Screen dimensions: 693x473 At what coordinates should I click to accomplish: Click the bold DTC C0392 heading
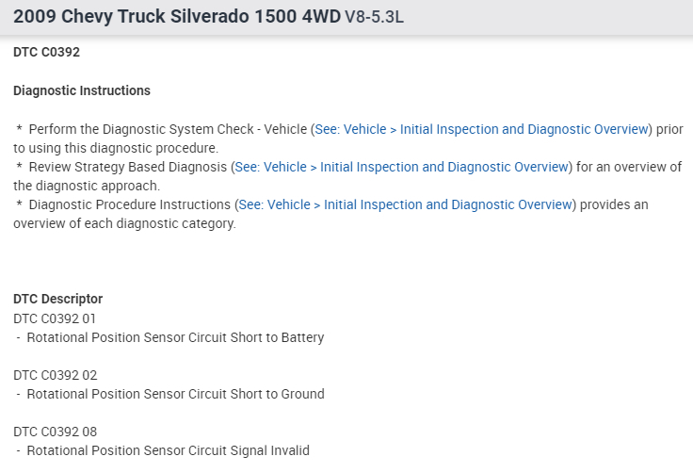[x=46, y=53]
